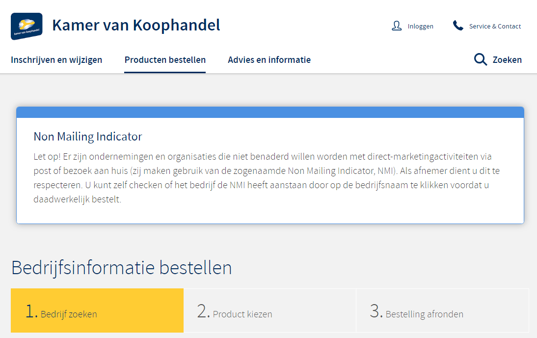
Task: Click the large number 3 in the steps
Action: click(x=376, y=311)
